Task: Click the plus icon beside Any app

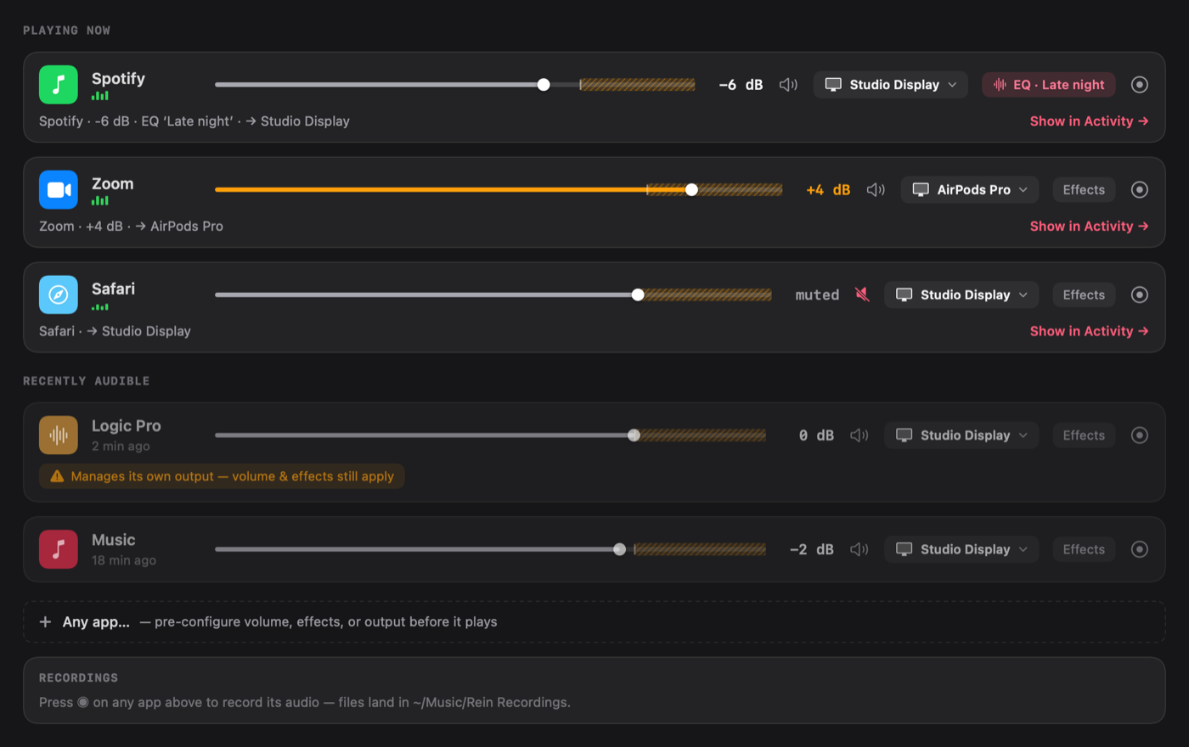Action: pos(46,622)
